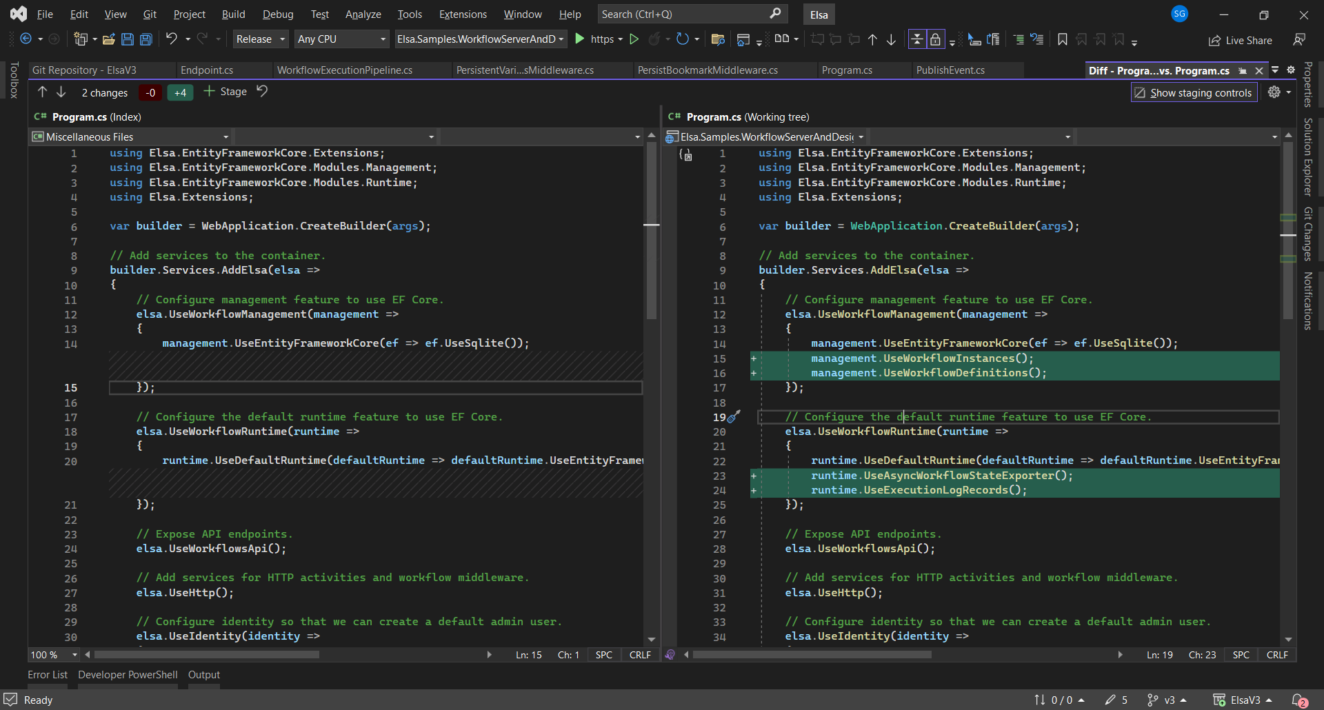This screenshot has height=710, width=1324.
Task: Open the notifications bell in status bar
Action: 1298,700
